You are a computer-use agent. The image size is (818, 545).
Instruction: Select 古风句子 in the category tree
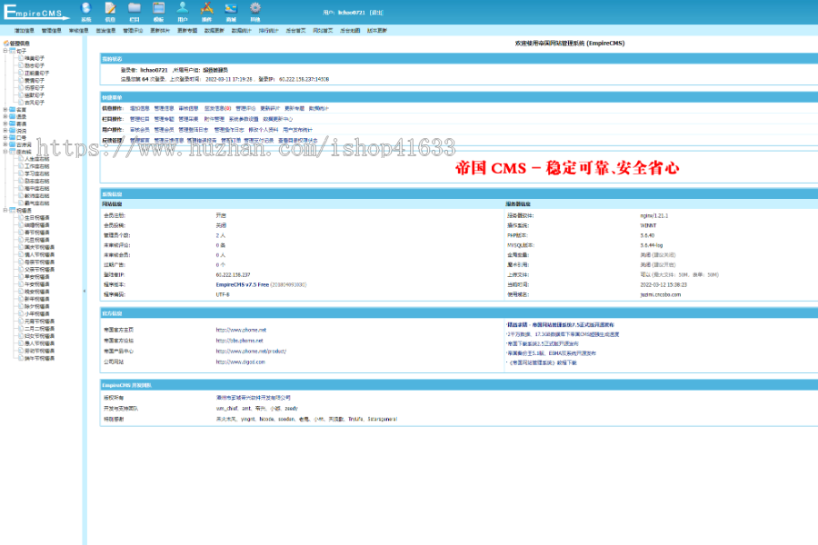pyautogui.click(x=35, y=103)
